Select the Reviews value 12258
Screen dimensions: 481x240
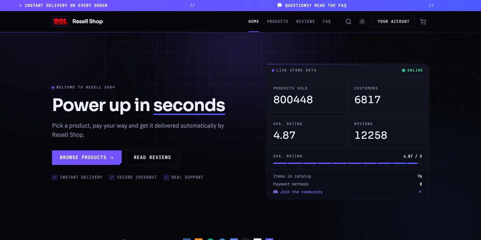coord(371,135)
